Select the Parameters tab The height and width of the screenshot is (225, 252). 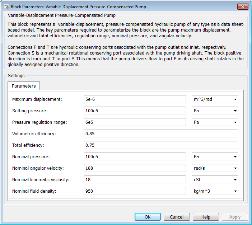(24, 86)
